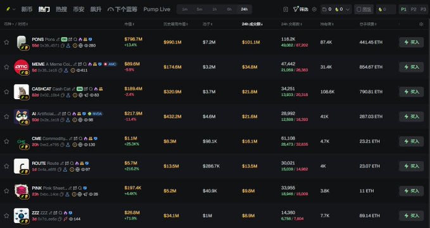
Task: Click the $990.1M value in PONS row
Action: [172, 42]
